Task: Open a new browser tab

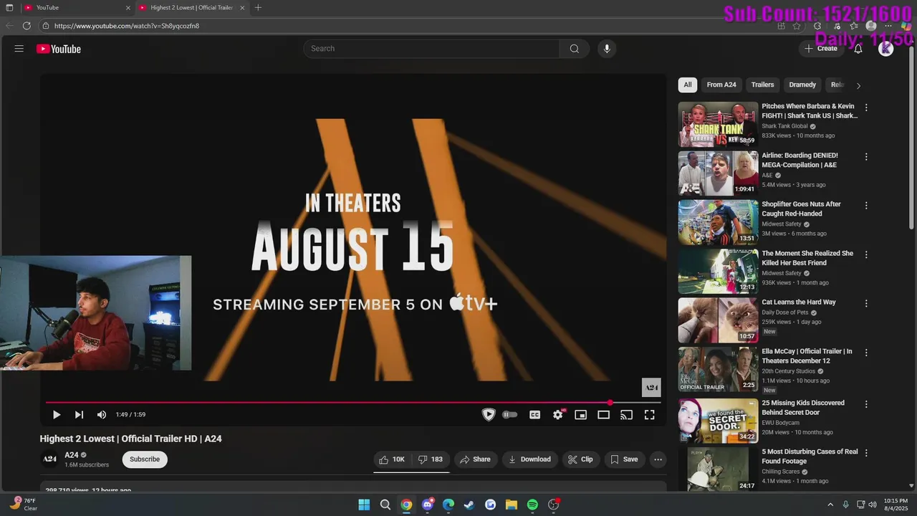Action: tap(258, 8)
